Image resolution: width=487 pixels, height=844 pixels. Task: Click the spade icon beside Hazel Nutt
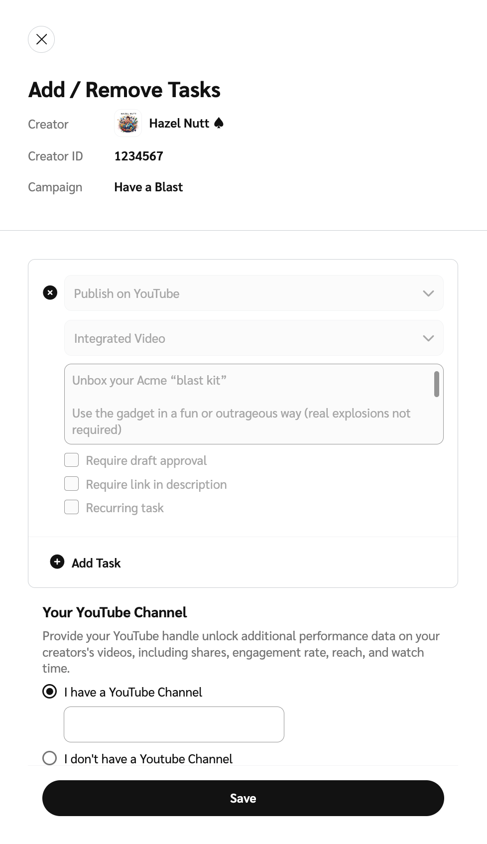[219, 123]
